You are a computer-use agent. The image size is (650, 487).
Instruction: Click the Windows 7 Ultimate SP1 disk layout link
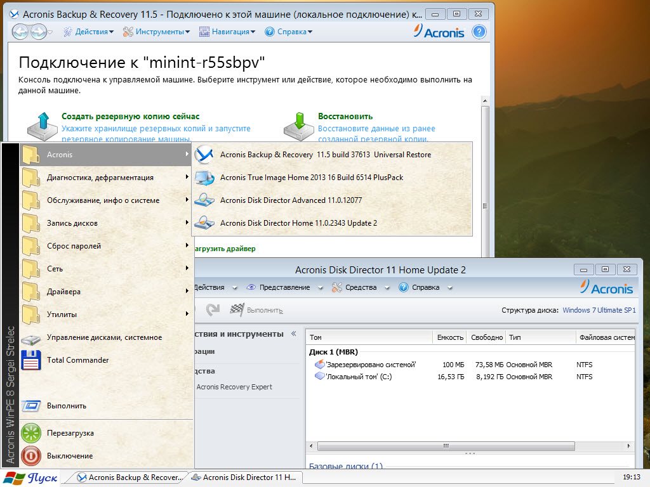599,310
